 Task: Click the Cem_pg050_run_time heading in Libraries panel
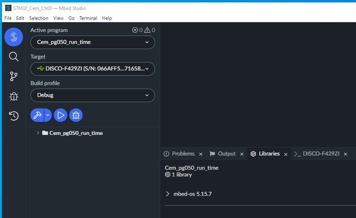[191, 168]
